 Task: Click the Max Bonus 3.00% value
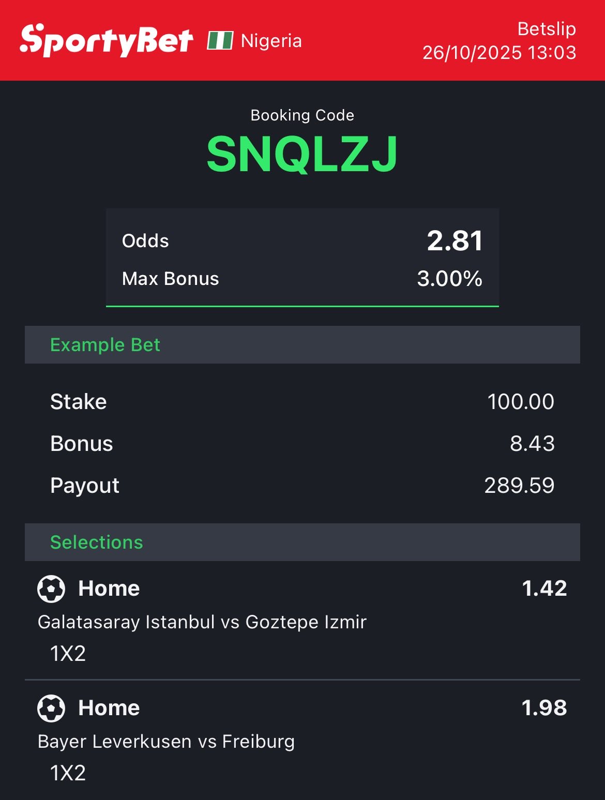pyautogui.click(x=449, y=279)
